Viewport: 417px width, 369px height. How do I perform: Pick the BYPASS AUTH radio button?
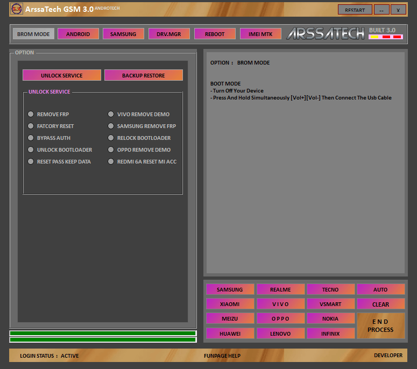[31, 138]
